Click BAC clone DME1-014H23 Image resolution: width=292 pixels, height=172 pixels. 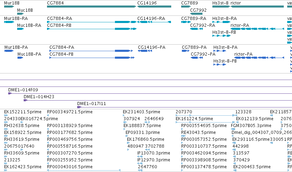click(x=39, y=97)
